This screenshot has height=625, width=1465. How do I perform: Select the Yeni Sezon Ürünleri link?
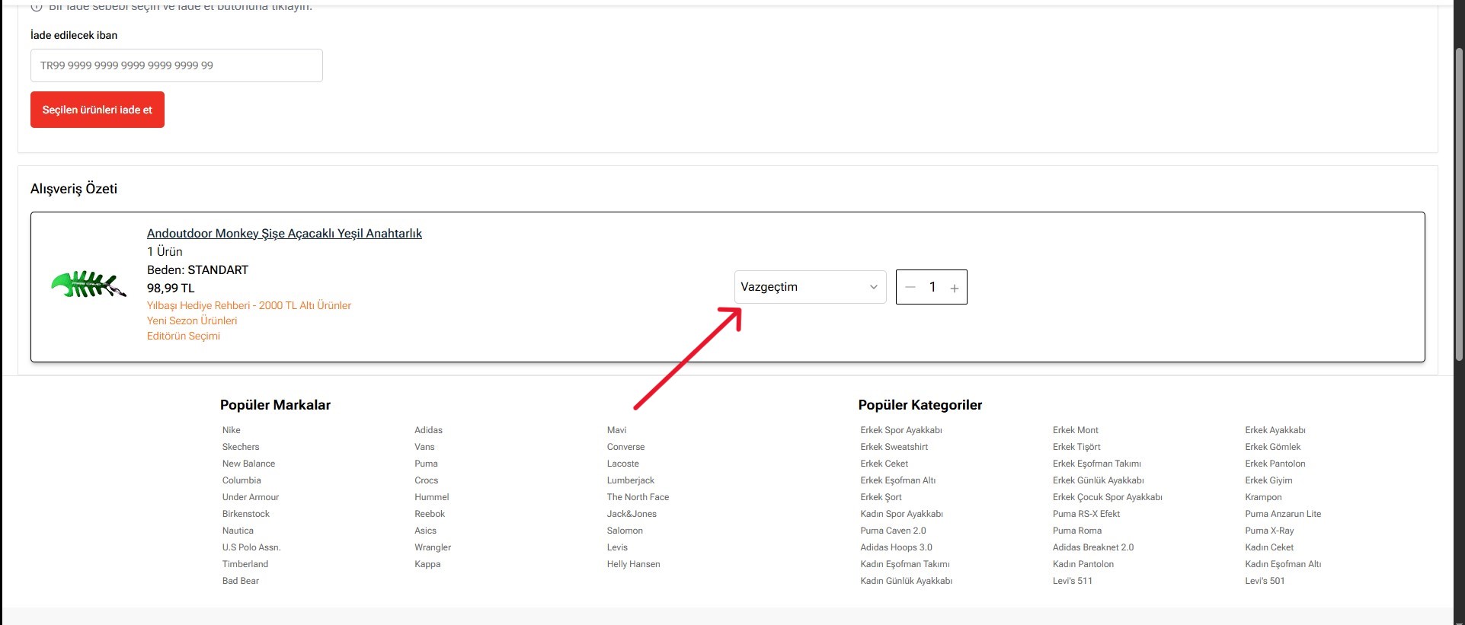[x=192, y=320]
